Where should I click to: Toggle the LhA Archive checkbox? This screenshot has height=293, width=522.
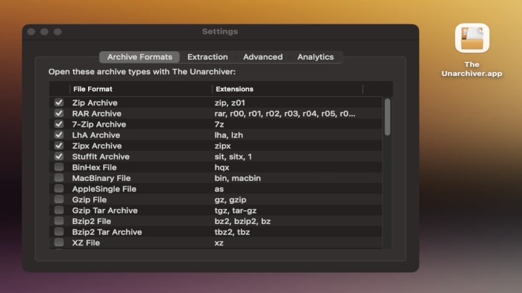coord(59,135)
